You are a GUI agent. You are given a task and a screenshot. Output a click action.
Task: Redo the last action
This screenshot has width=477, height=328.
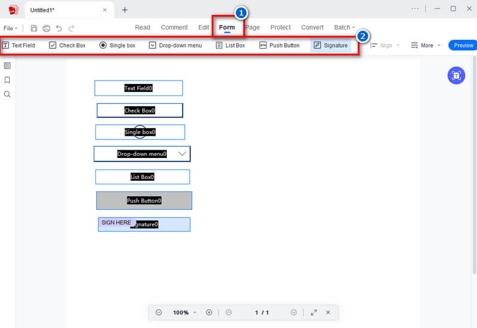point(71,28)
